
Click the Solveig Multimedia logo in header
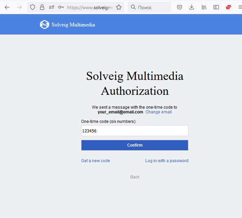coord(67,24)
